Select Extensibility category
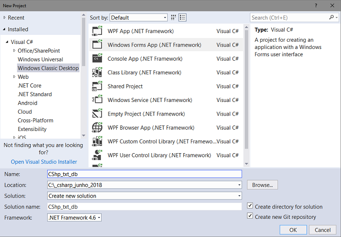Screen dimensions: 341x237 pyautogui.click(x=32, y=129)
